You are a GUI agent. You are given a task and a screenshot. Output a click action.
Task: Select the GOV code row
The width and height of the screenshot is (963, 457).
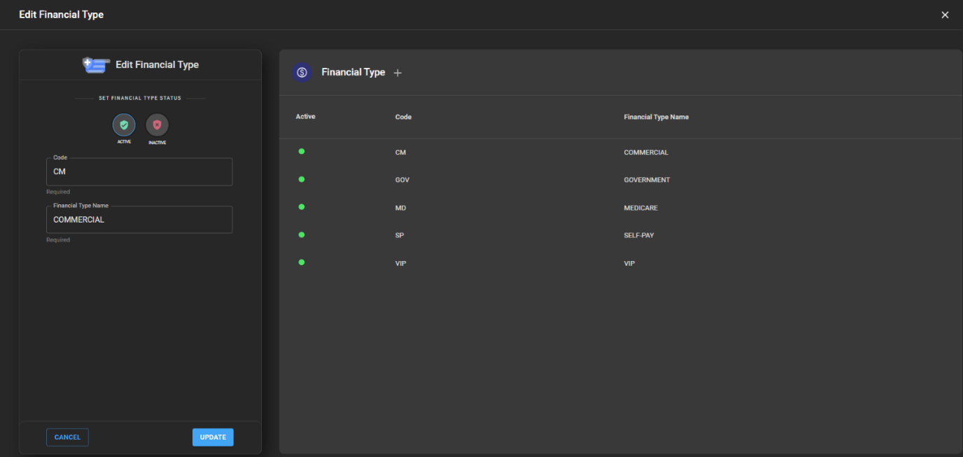(x=402, y=180)
